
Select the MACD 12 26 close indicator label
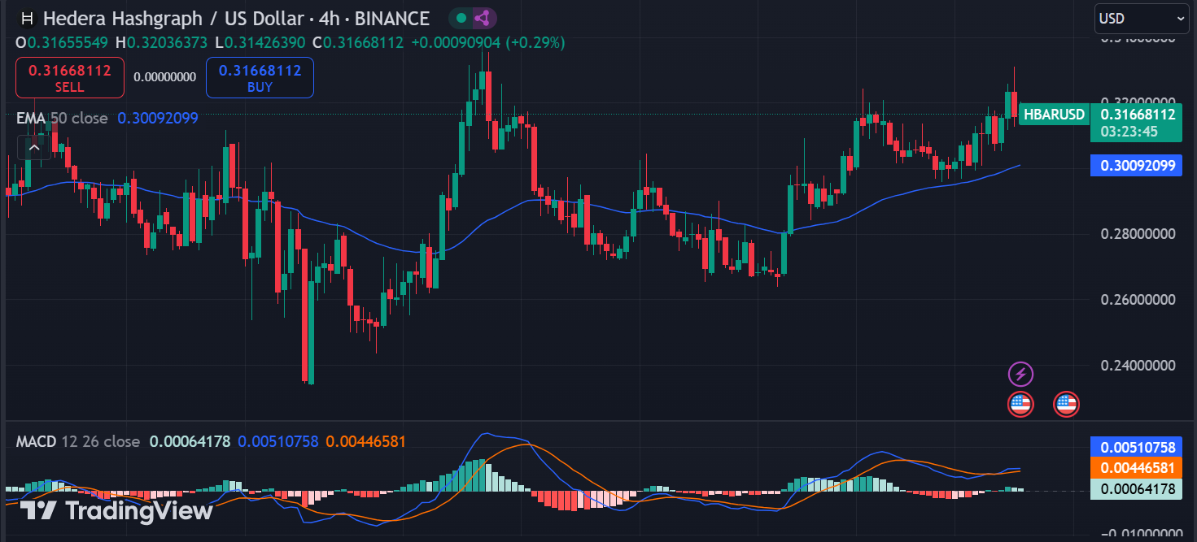click(78, 442)
